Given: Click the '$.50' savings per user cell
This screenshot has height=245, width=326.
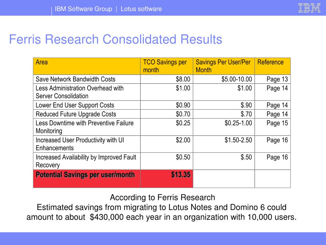Looking at the screenshot, I should 224,161.
